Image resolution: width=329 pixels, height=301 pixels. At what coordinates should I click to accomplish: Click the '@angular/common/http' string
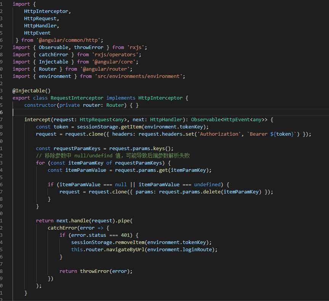pos(68,40)
